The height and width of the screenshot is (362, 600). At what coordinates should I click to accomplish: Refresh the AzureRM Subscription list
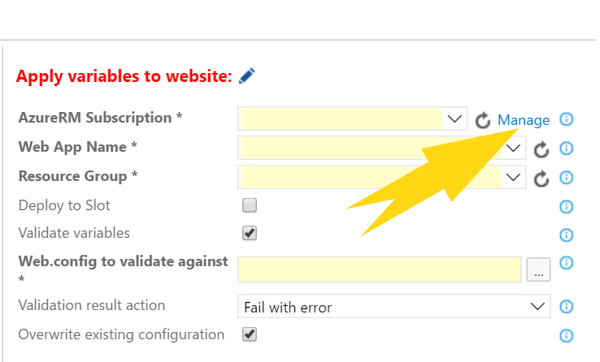click(x=483, y=120)
